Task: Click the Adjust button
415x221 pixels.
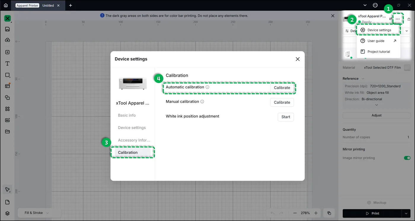Action: click(376, 115)
